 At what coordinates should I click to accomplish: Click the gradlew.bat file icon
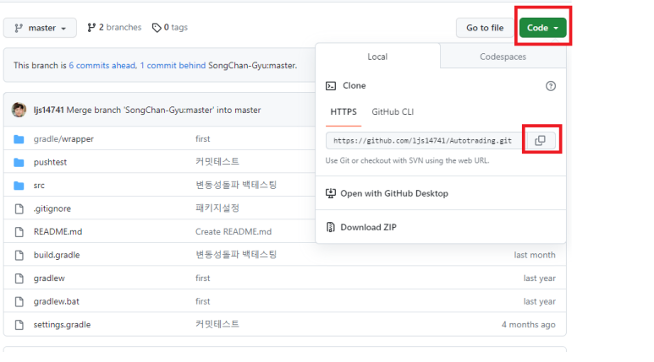pyautogui.click(x=19, y=301)
